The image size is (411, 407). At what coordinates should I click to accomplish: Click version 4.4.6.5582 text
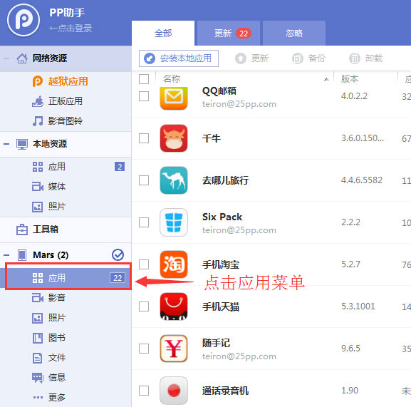(361, 180)
